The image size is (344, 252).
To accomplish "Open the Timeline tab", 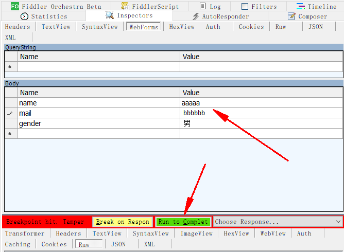I will click(316, 6).
